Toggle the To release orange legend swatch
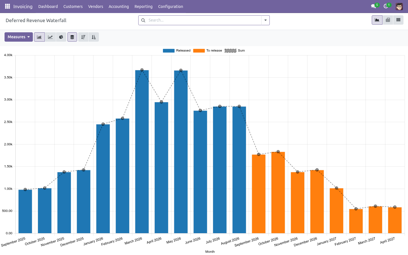Image resolution: width=408 pixels, height=255 pixels. pyautogui.click(x=199, y=51)
